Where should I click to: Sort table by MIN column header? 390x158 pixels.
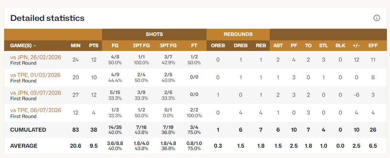pos(75,45)
